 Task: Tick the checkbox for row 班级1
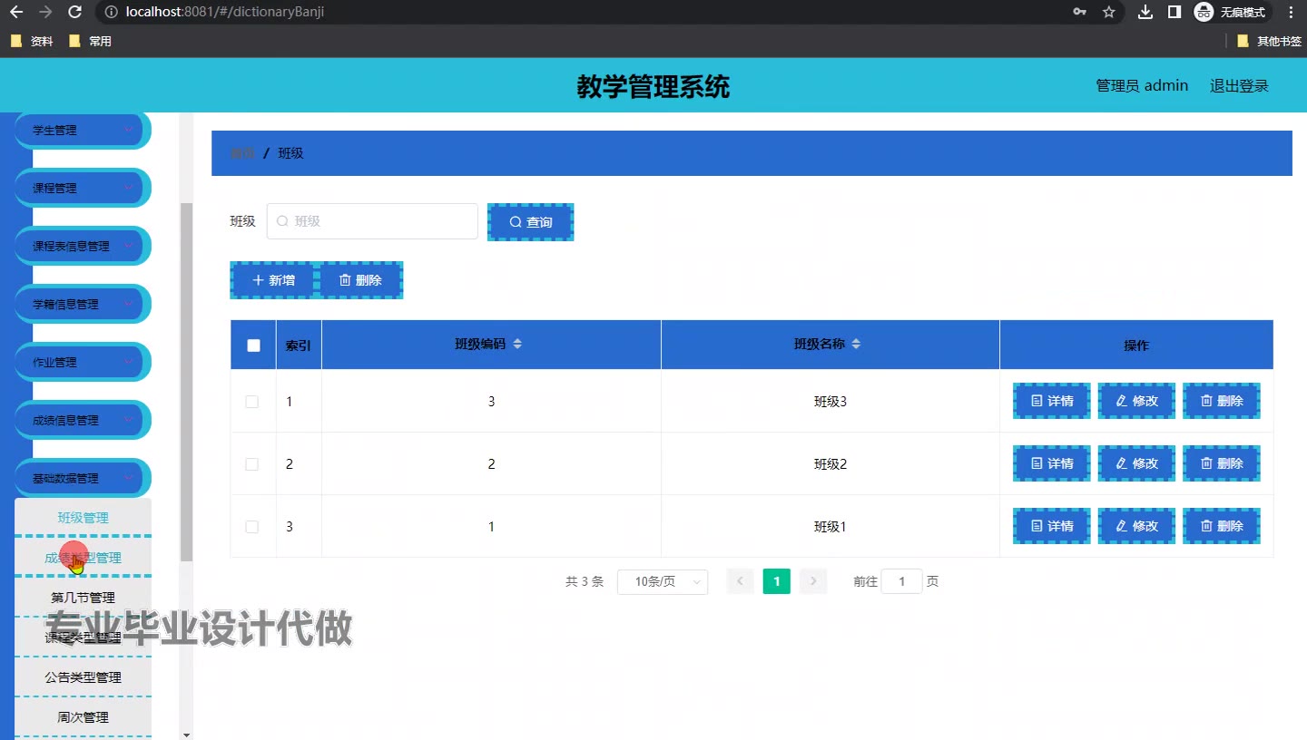pyautogui.click(x=252, y=527)
